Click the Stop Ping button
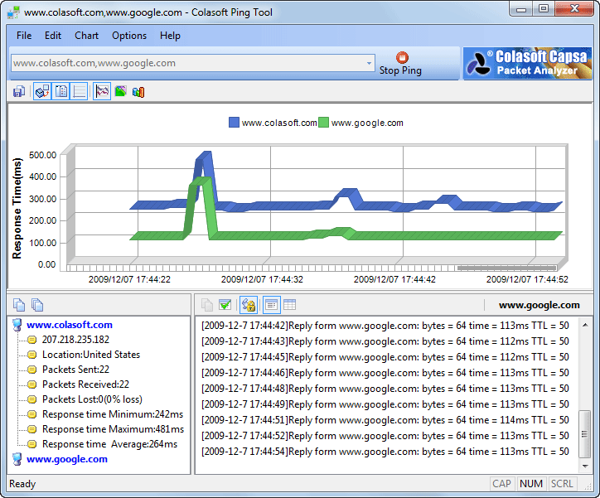600x498 pixels. (x=400, y=64)
